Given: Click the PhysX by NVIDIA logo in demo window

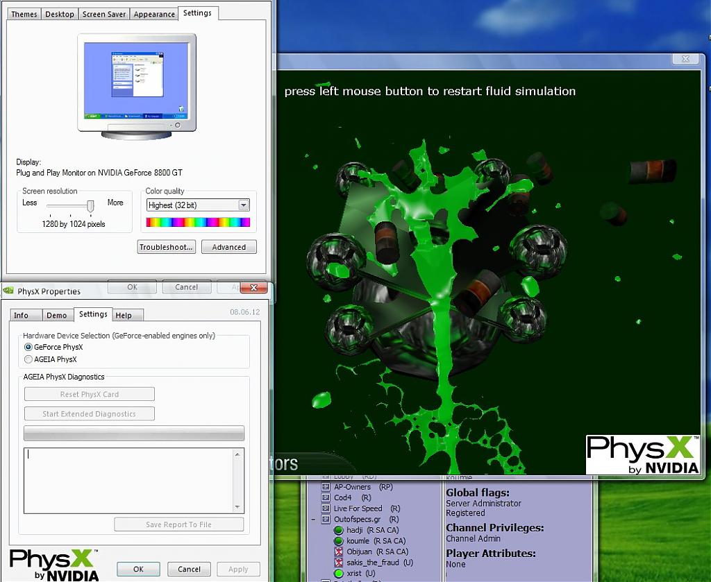Looking at the screenshot, I should 642,454.
